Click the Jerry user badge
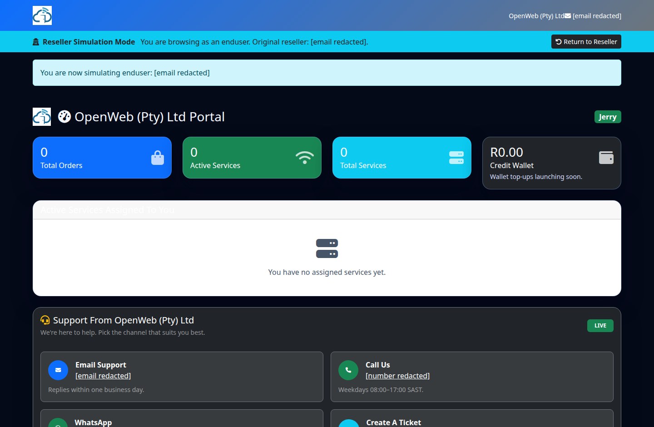 608,117
